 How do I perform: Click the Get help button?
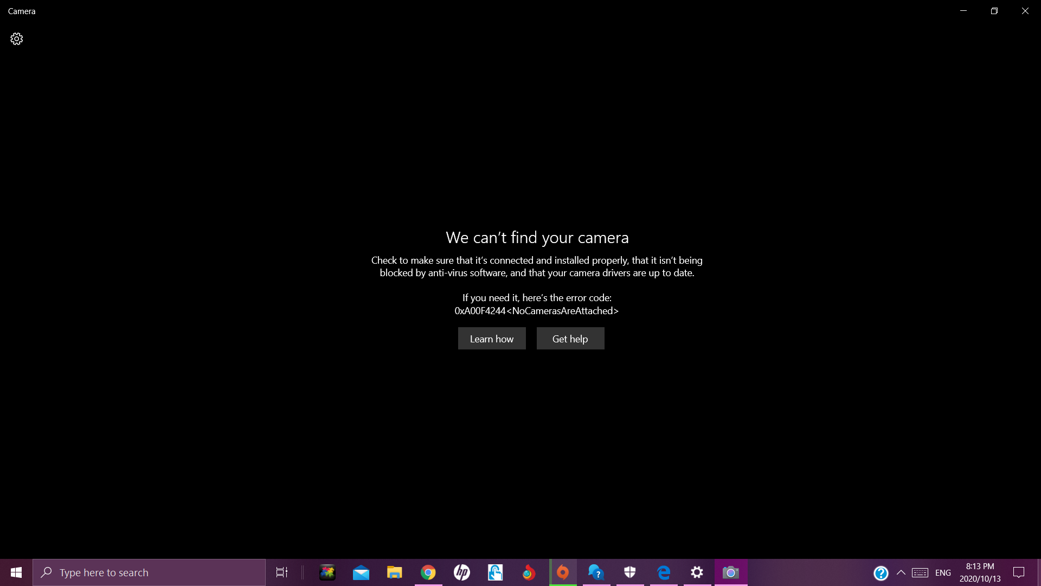click(570, 339)
